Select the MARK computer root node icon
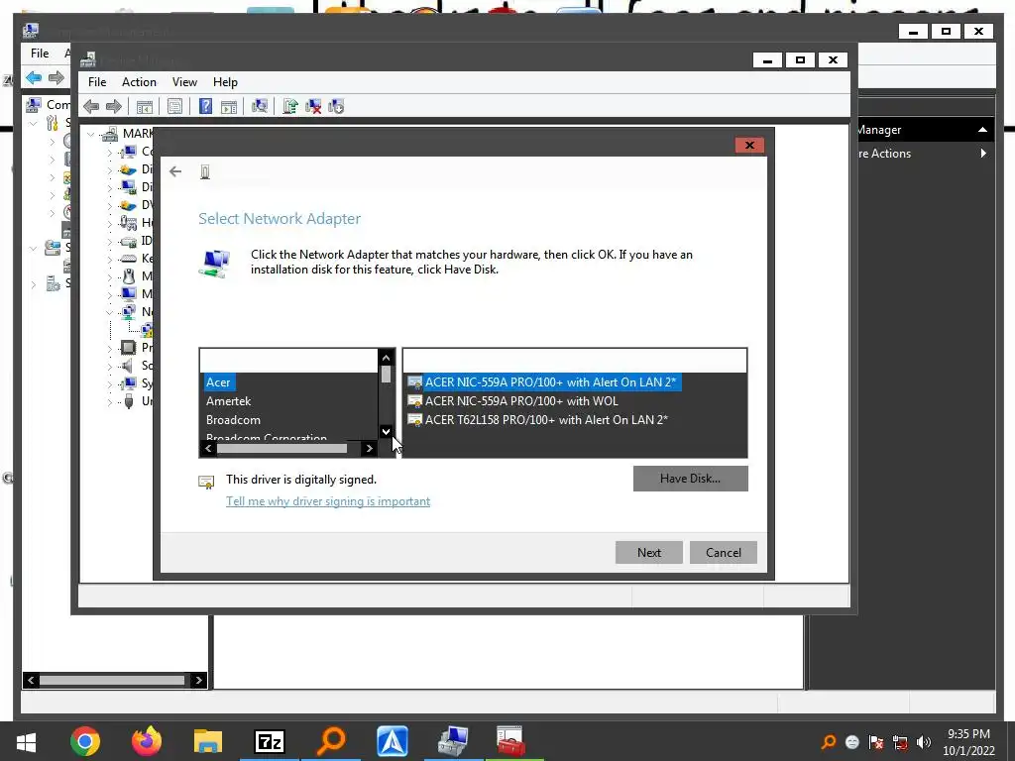 coord(110,134)
